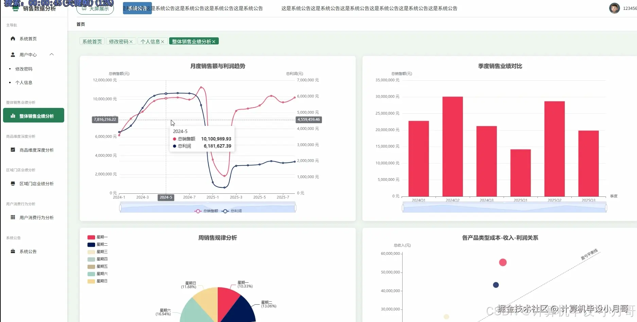The height and width of the screenshot is (322, 637).
Task: Click the blue 系统公告 button
Action: click(137, 8)
